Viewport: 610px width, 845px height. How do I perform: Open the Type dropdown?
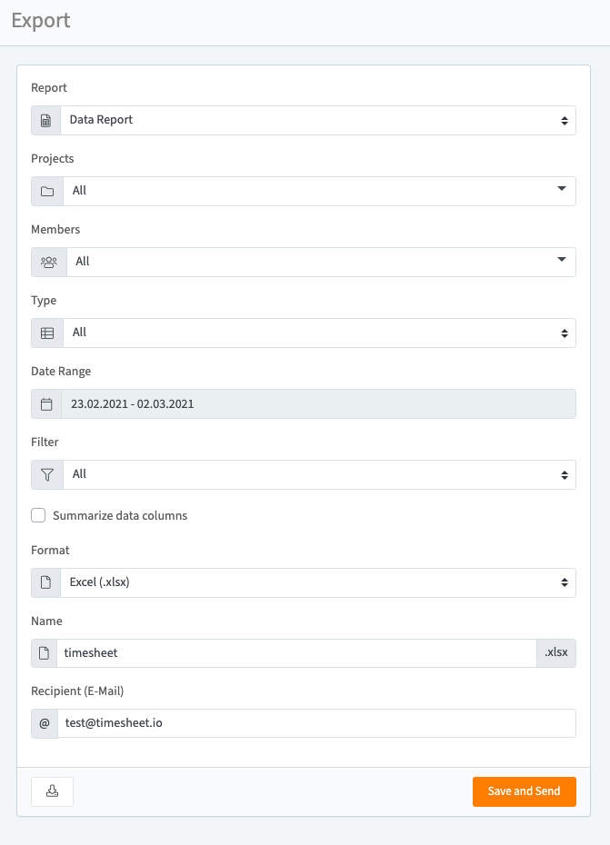tap(318, 333)
